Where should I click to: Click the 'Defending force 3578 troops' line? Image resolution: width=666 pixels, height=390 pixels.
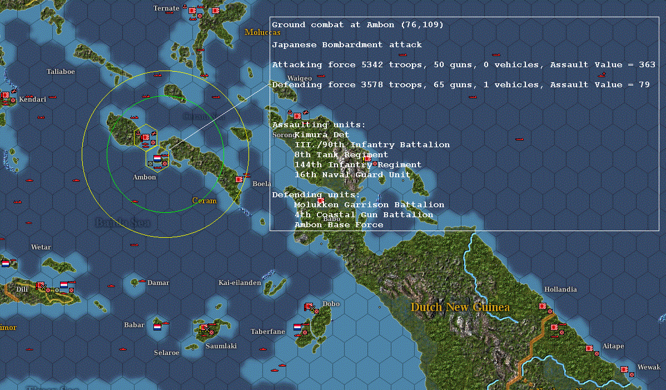pyautogui.click(x=461, y=84)
